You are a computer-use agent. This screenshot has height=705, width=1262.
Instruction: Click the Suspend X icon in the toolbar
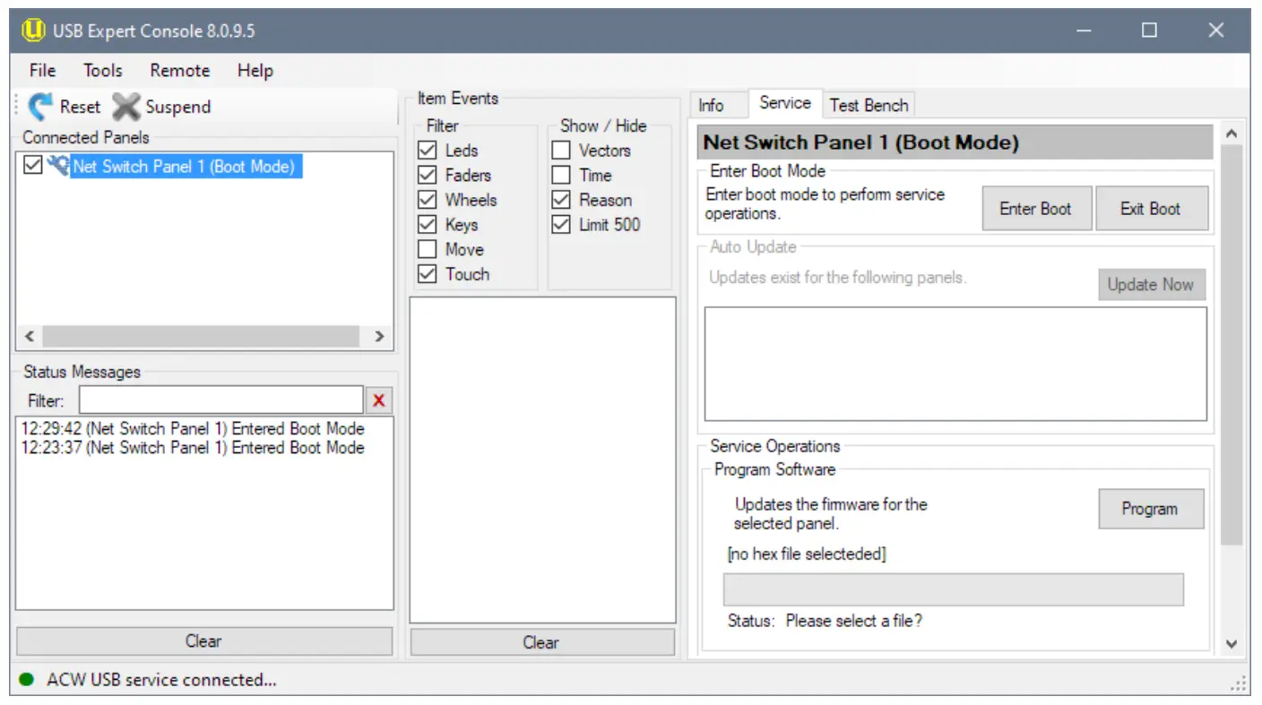click(126, 107)
